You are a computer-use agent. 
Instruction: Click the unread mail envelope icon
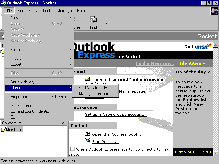pyautogui.click(x=87, y=79)
